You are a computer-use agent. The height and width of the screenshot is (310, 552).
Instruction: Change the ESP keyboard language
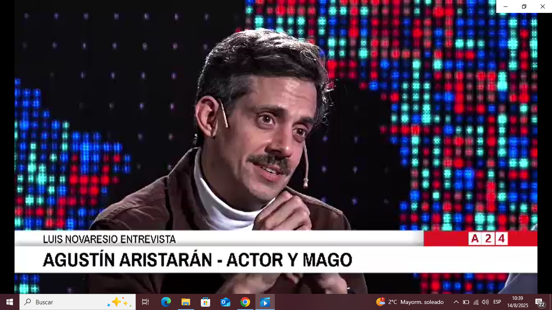(497, 302)
